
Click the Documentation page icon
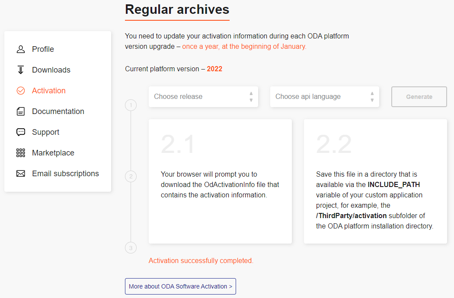click(21, 111)
